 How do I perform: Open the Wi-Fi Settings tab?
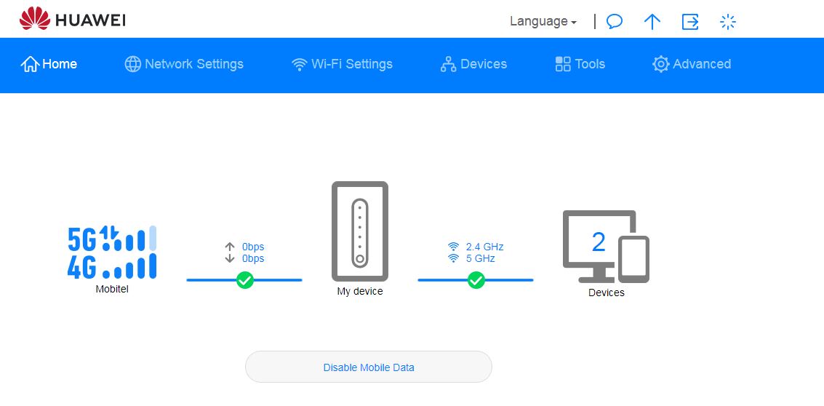342,64
